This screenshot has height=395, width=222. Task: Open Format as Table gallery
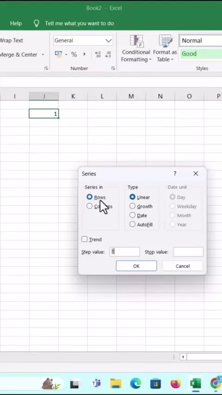click(165, 49)
